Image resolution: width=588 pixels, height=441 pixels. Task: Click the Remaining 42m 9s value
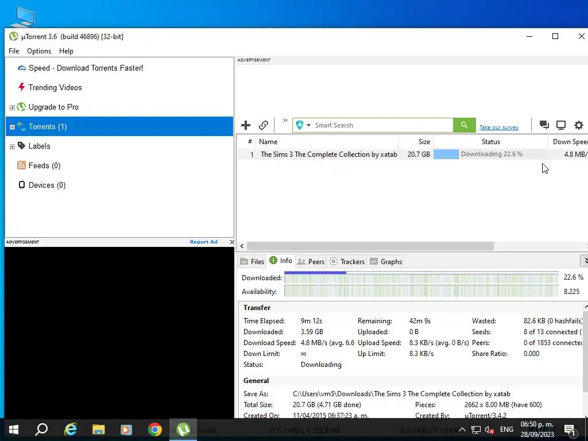coord(420,321)
